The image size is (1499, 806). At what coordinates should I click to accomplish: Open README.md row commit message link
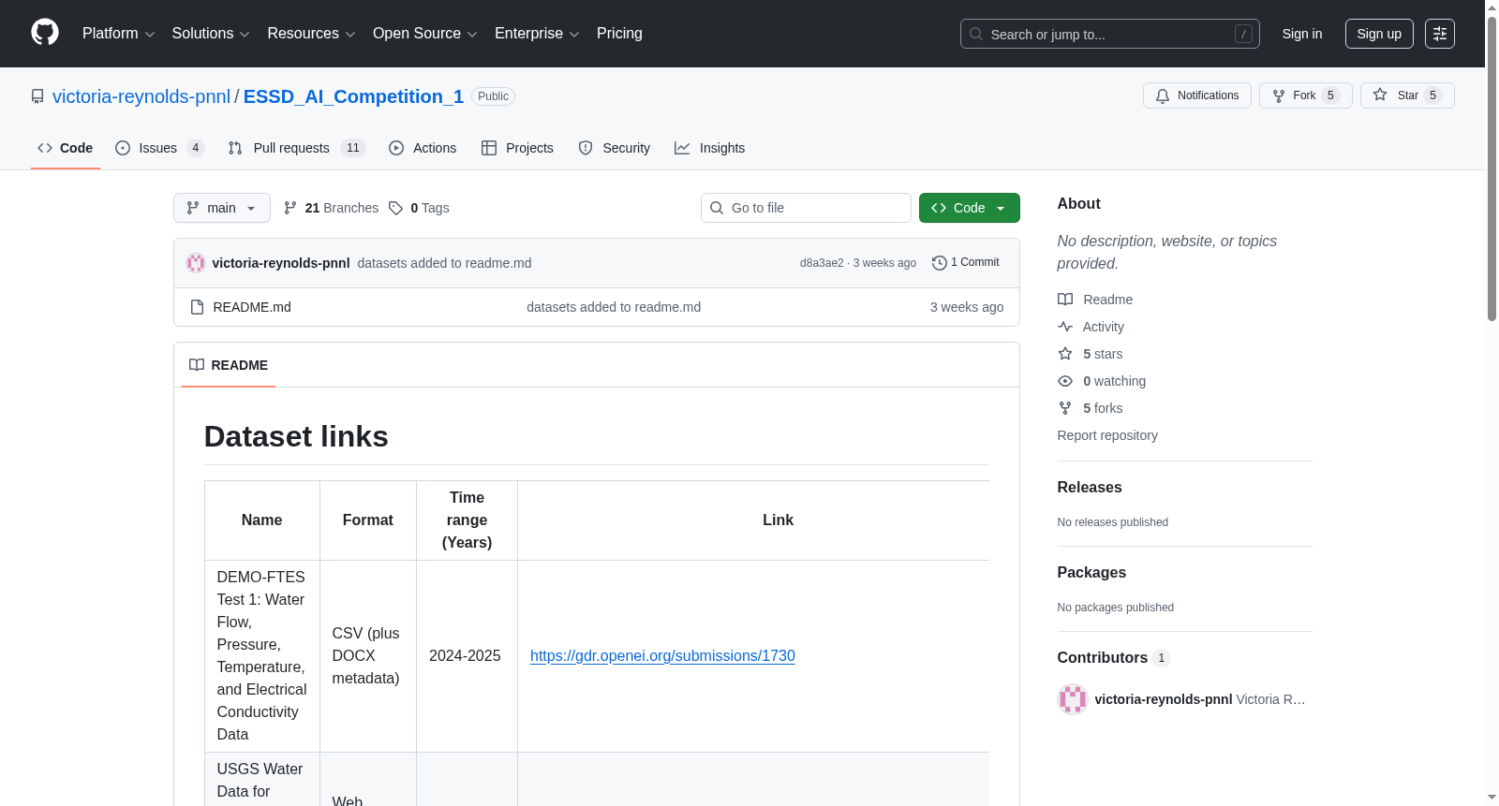tap(614, 307)
